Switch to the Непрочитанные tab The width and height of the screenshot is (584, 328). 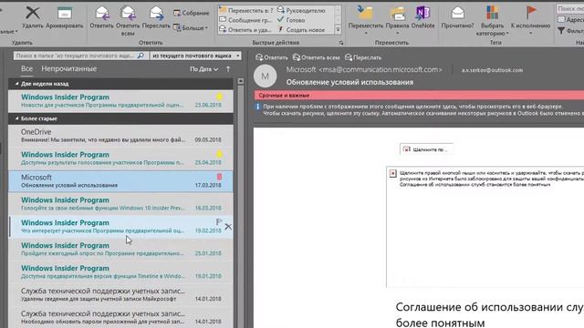click(69, 69)
